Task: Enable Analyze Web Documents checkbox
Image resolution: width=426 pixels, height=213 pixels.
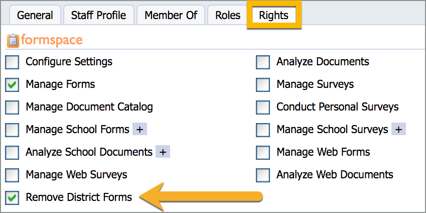Action: 263,175
